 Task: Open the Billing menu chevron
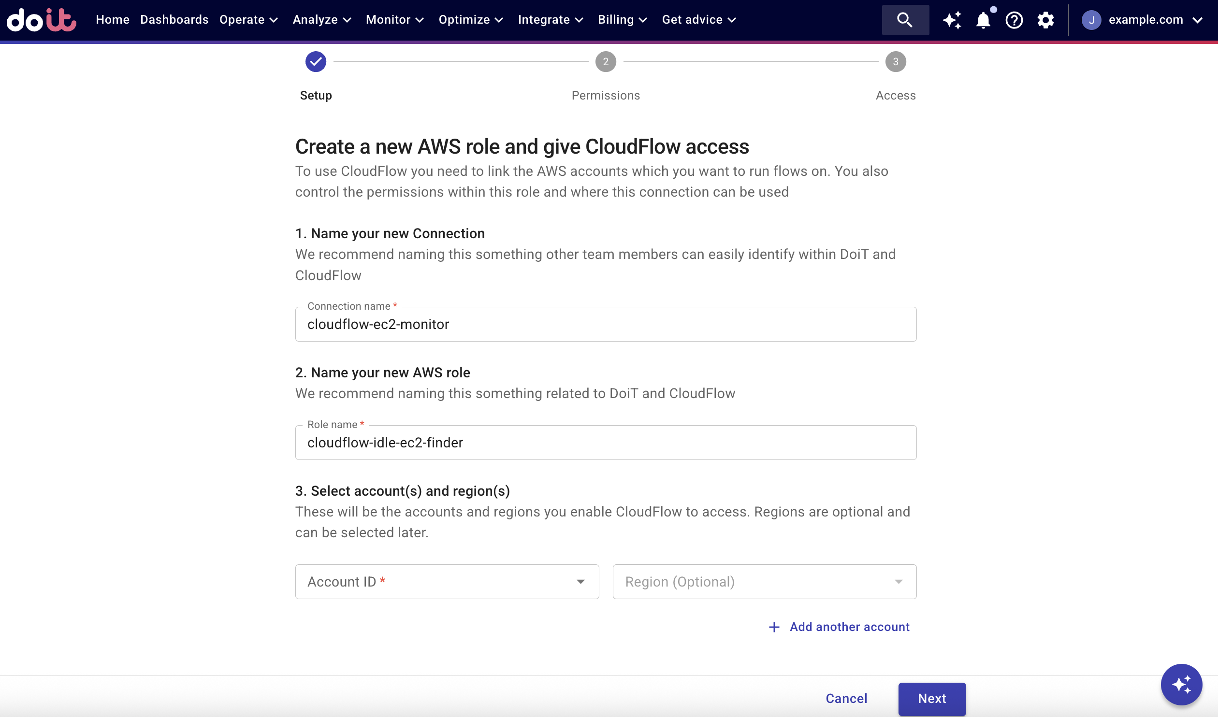pyautogui.click(x=643, y=20)
